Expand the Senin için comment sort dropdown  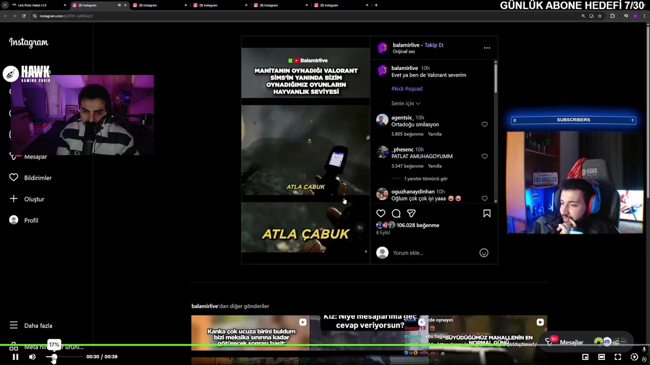coord(406,103)
